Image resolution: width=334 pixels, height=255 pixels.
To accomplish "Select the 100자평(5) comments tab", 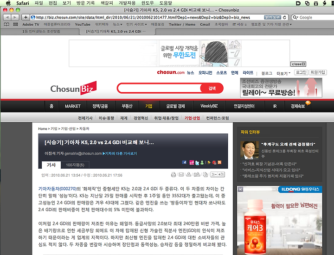I will [75, 165].
